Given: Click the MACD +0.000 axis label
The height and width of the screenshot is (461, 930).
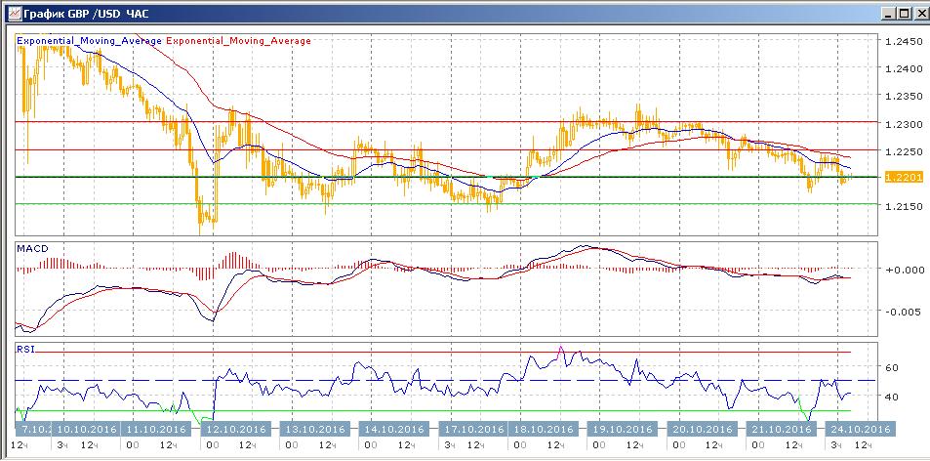Looking at the screenshot, I should coord(904,270).
